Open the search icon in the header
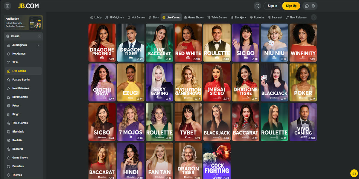This screenshot has width=359, height=179. (257, 6)
